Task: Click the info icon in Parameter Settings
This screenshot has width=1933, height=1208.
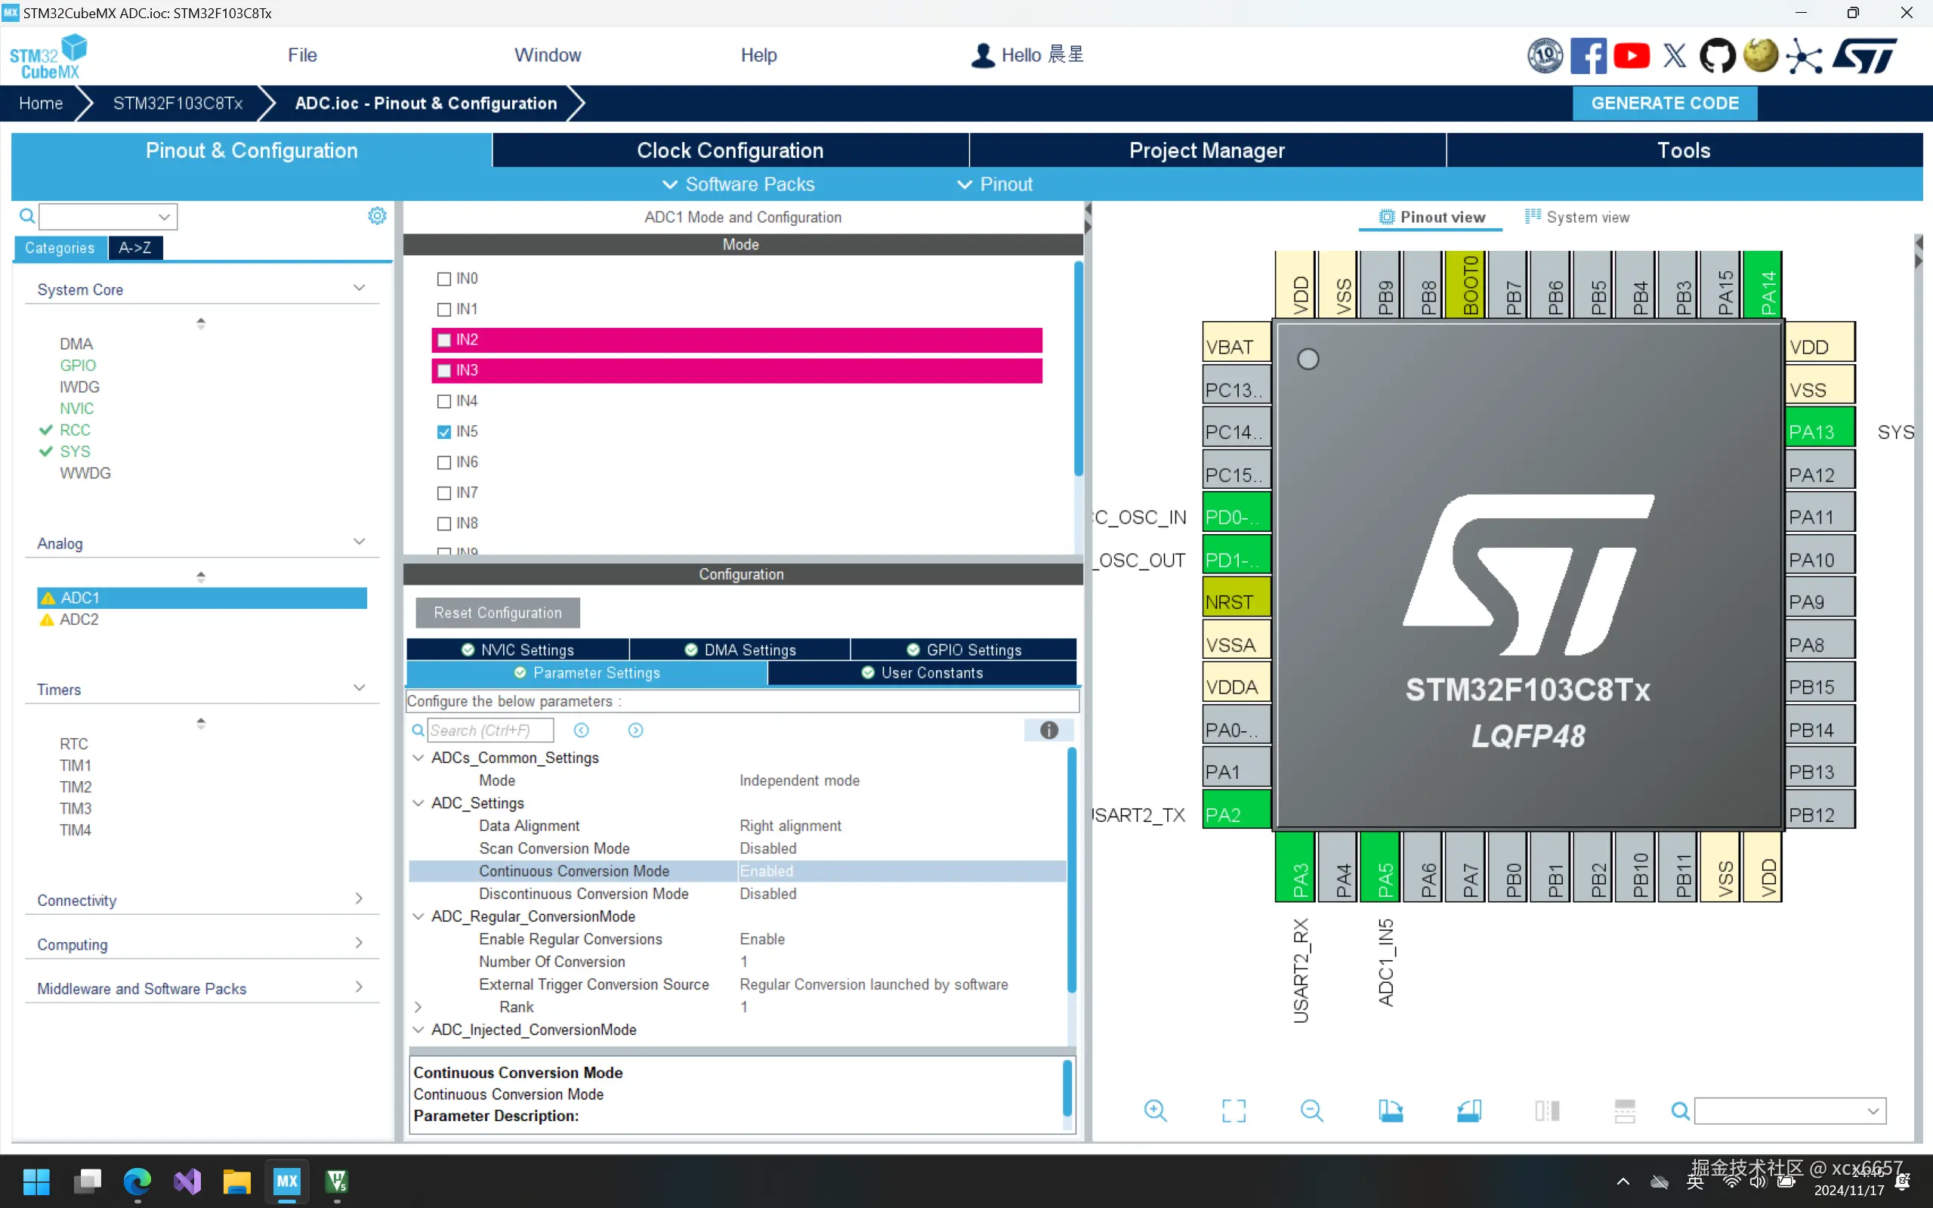Action: click(x=1048, y=731)
